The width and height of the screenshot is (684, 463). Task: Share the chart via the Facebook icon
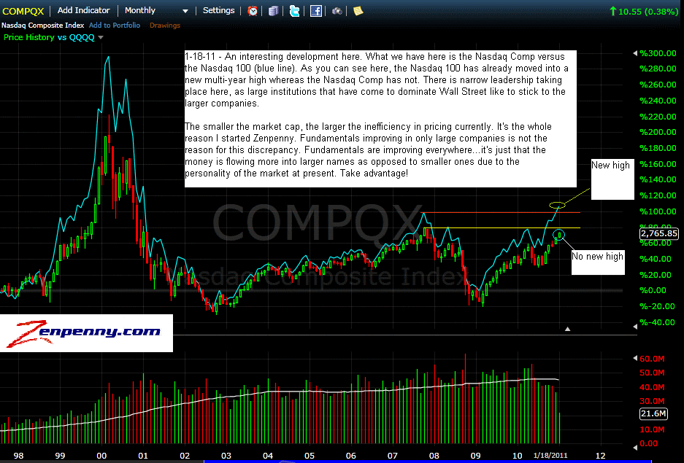coord(316,11)
